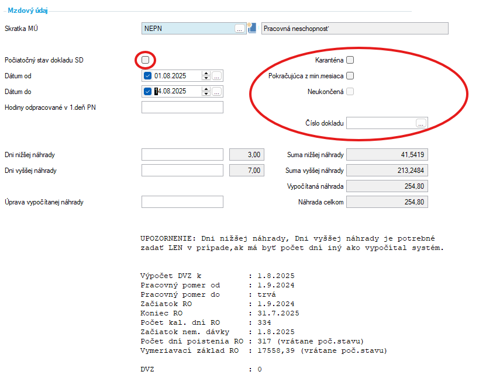Open the Dátum od calendar picker button
The height and width of the screenshot is (375, 479).
pyautogui.click(x=216, y=76)
